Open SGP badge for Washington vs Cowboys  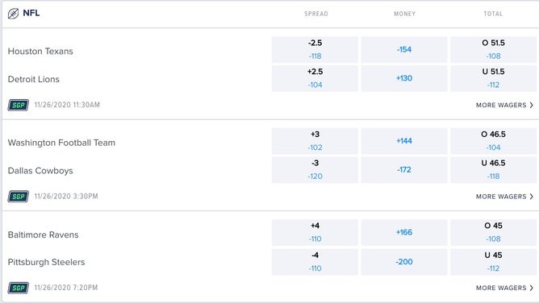(x=19, y=197)
